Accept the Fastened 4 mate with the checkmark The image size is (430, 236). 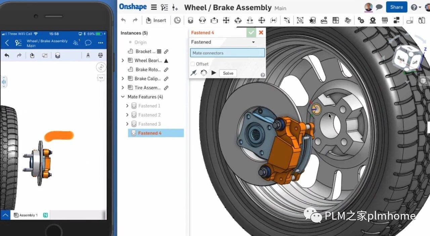pos(251,33)
